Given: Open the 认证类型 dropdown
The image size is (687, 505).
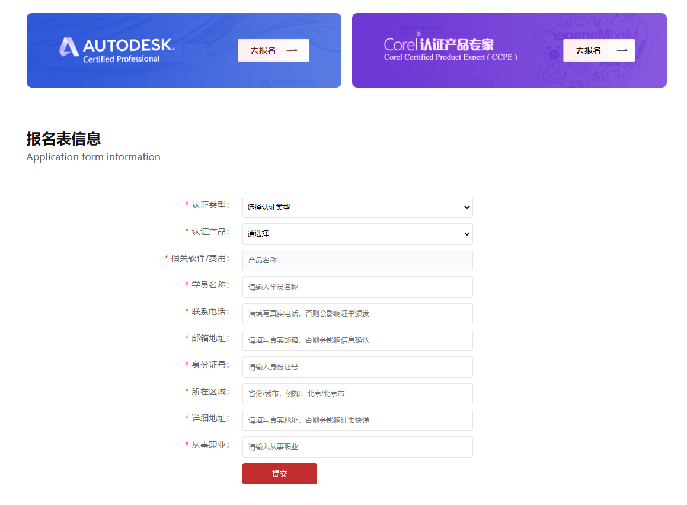Looking at the screenshot, I should (357, 207).
